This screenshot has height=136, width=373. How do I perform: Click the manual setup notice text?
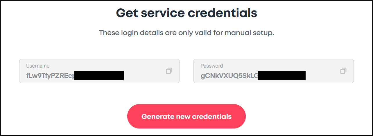(x=186, y=33)
